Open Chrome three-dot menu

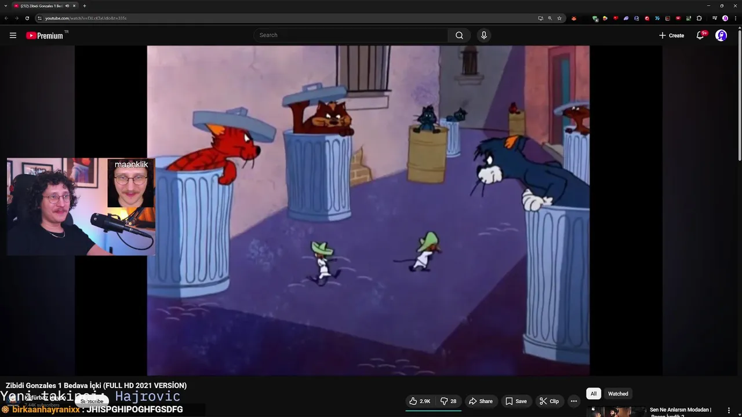(736, 18)
